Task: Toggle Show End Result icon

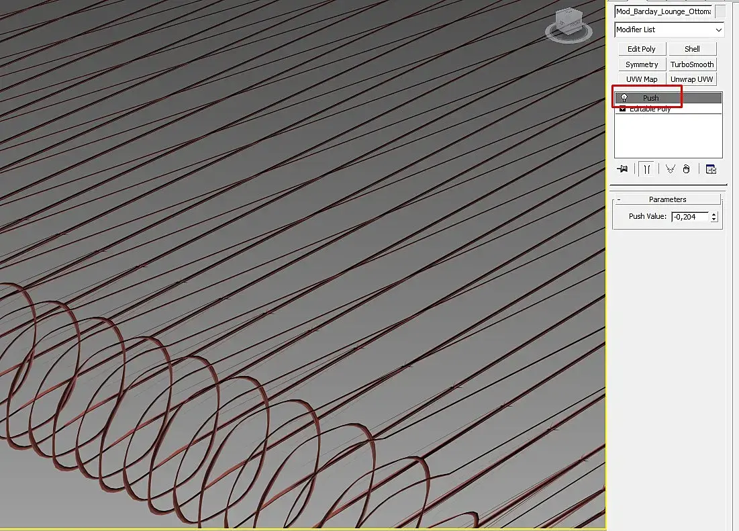Action: (647, 169)
